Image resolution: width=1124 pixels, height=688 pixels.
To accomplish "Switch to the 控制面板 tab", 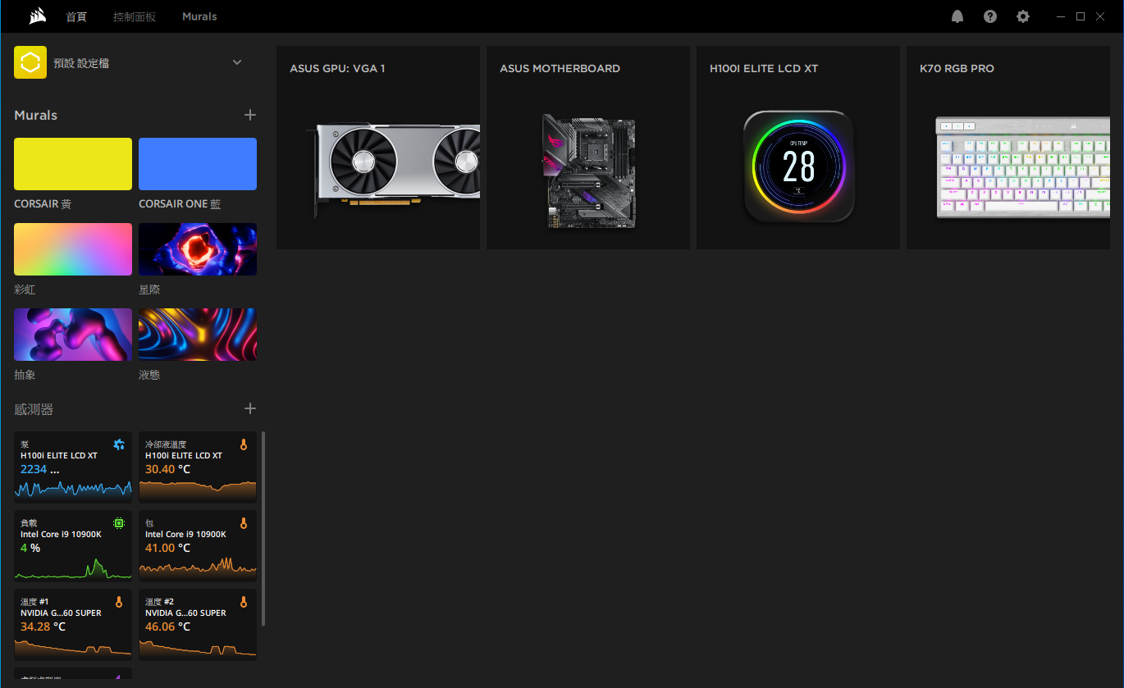I will pyautogui.click(x=135, y=16).
